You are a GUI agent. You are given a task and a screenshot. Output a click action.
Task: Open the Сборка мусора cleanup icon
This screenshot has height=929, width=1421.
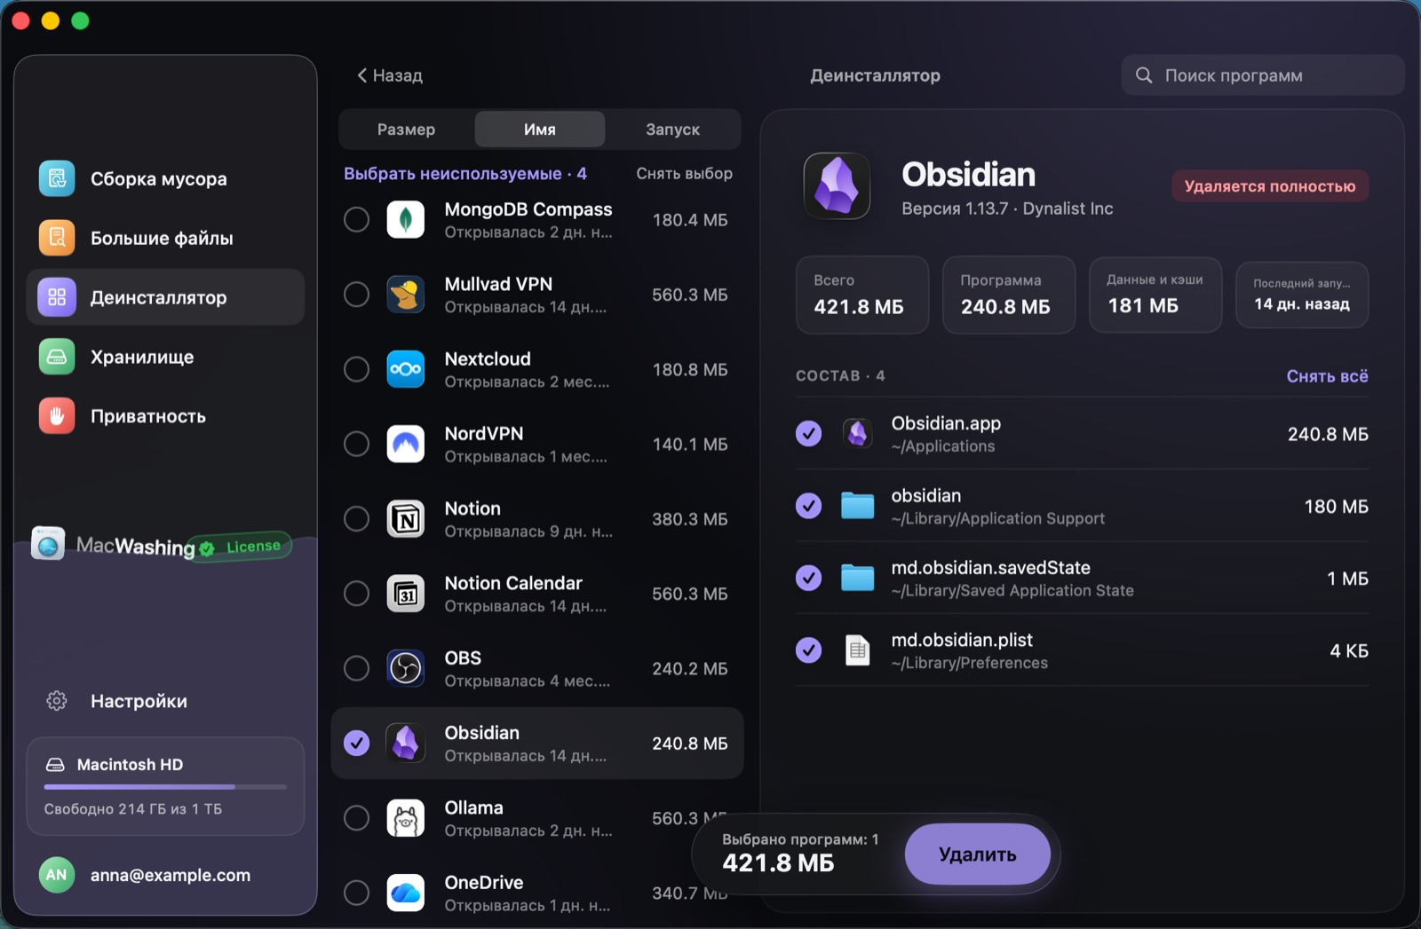point(57,178)
